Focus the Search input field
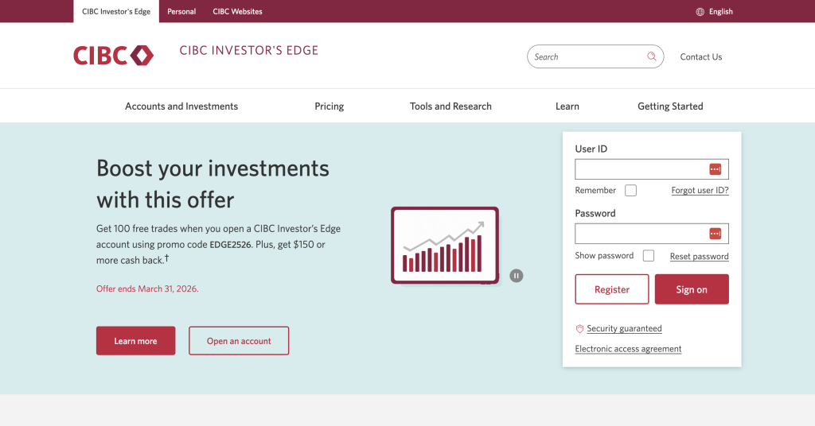The width and height of the screenshot is (815, 426). coord(587,56)
